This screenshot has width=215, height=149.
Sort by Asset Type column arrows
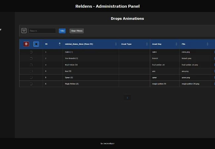click(x=147, y=44)
